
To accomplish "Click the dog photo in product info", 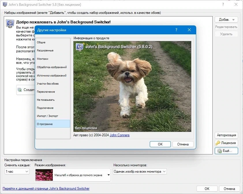I will click(132, 86).
